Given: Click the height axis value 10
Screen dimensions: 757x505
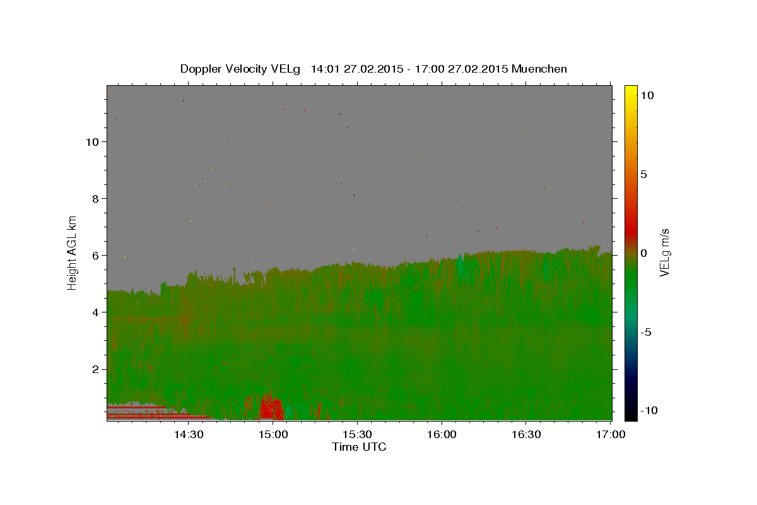Looking at the screenshot, I should 92,141.
